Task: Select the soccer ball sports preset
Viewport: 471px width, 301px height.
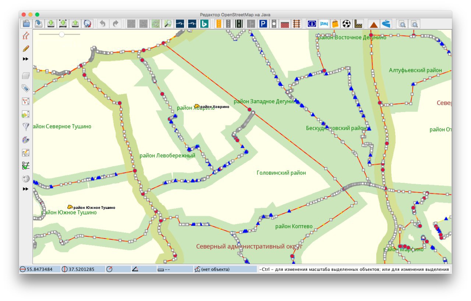Action: pyautogui.click(x=346, y=24)
